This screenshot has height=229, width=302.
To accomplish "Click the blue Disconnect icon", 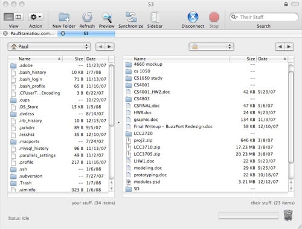I will tap(193, 17).
